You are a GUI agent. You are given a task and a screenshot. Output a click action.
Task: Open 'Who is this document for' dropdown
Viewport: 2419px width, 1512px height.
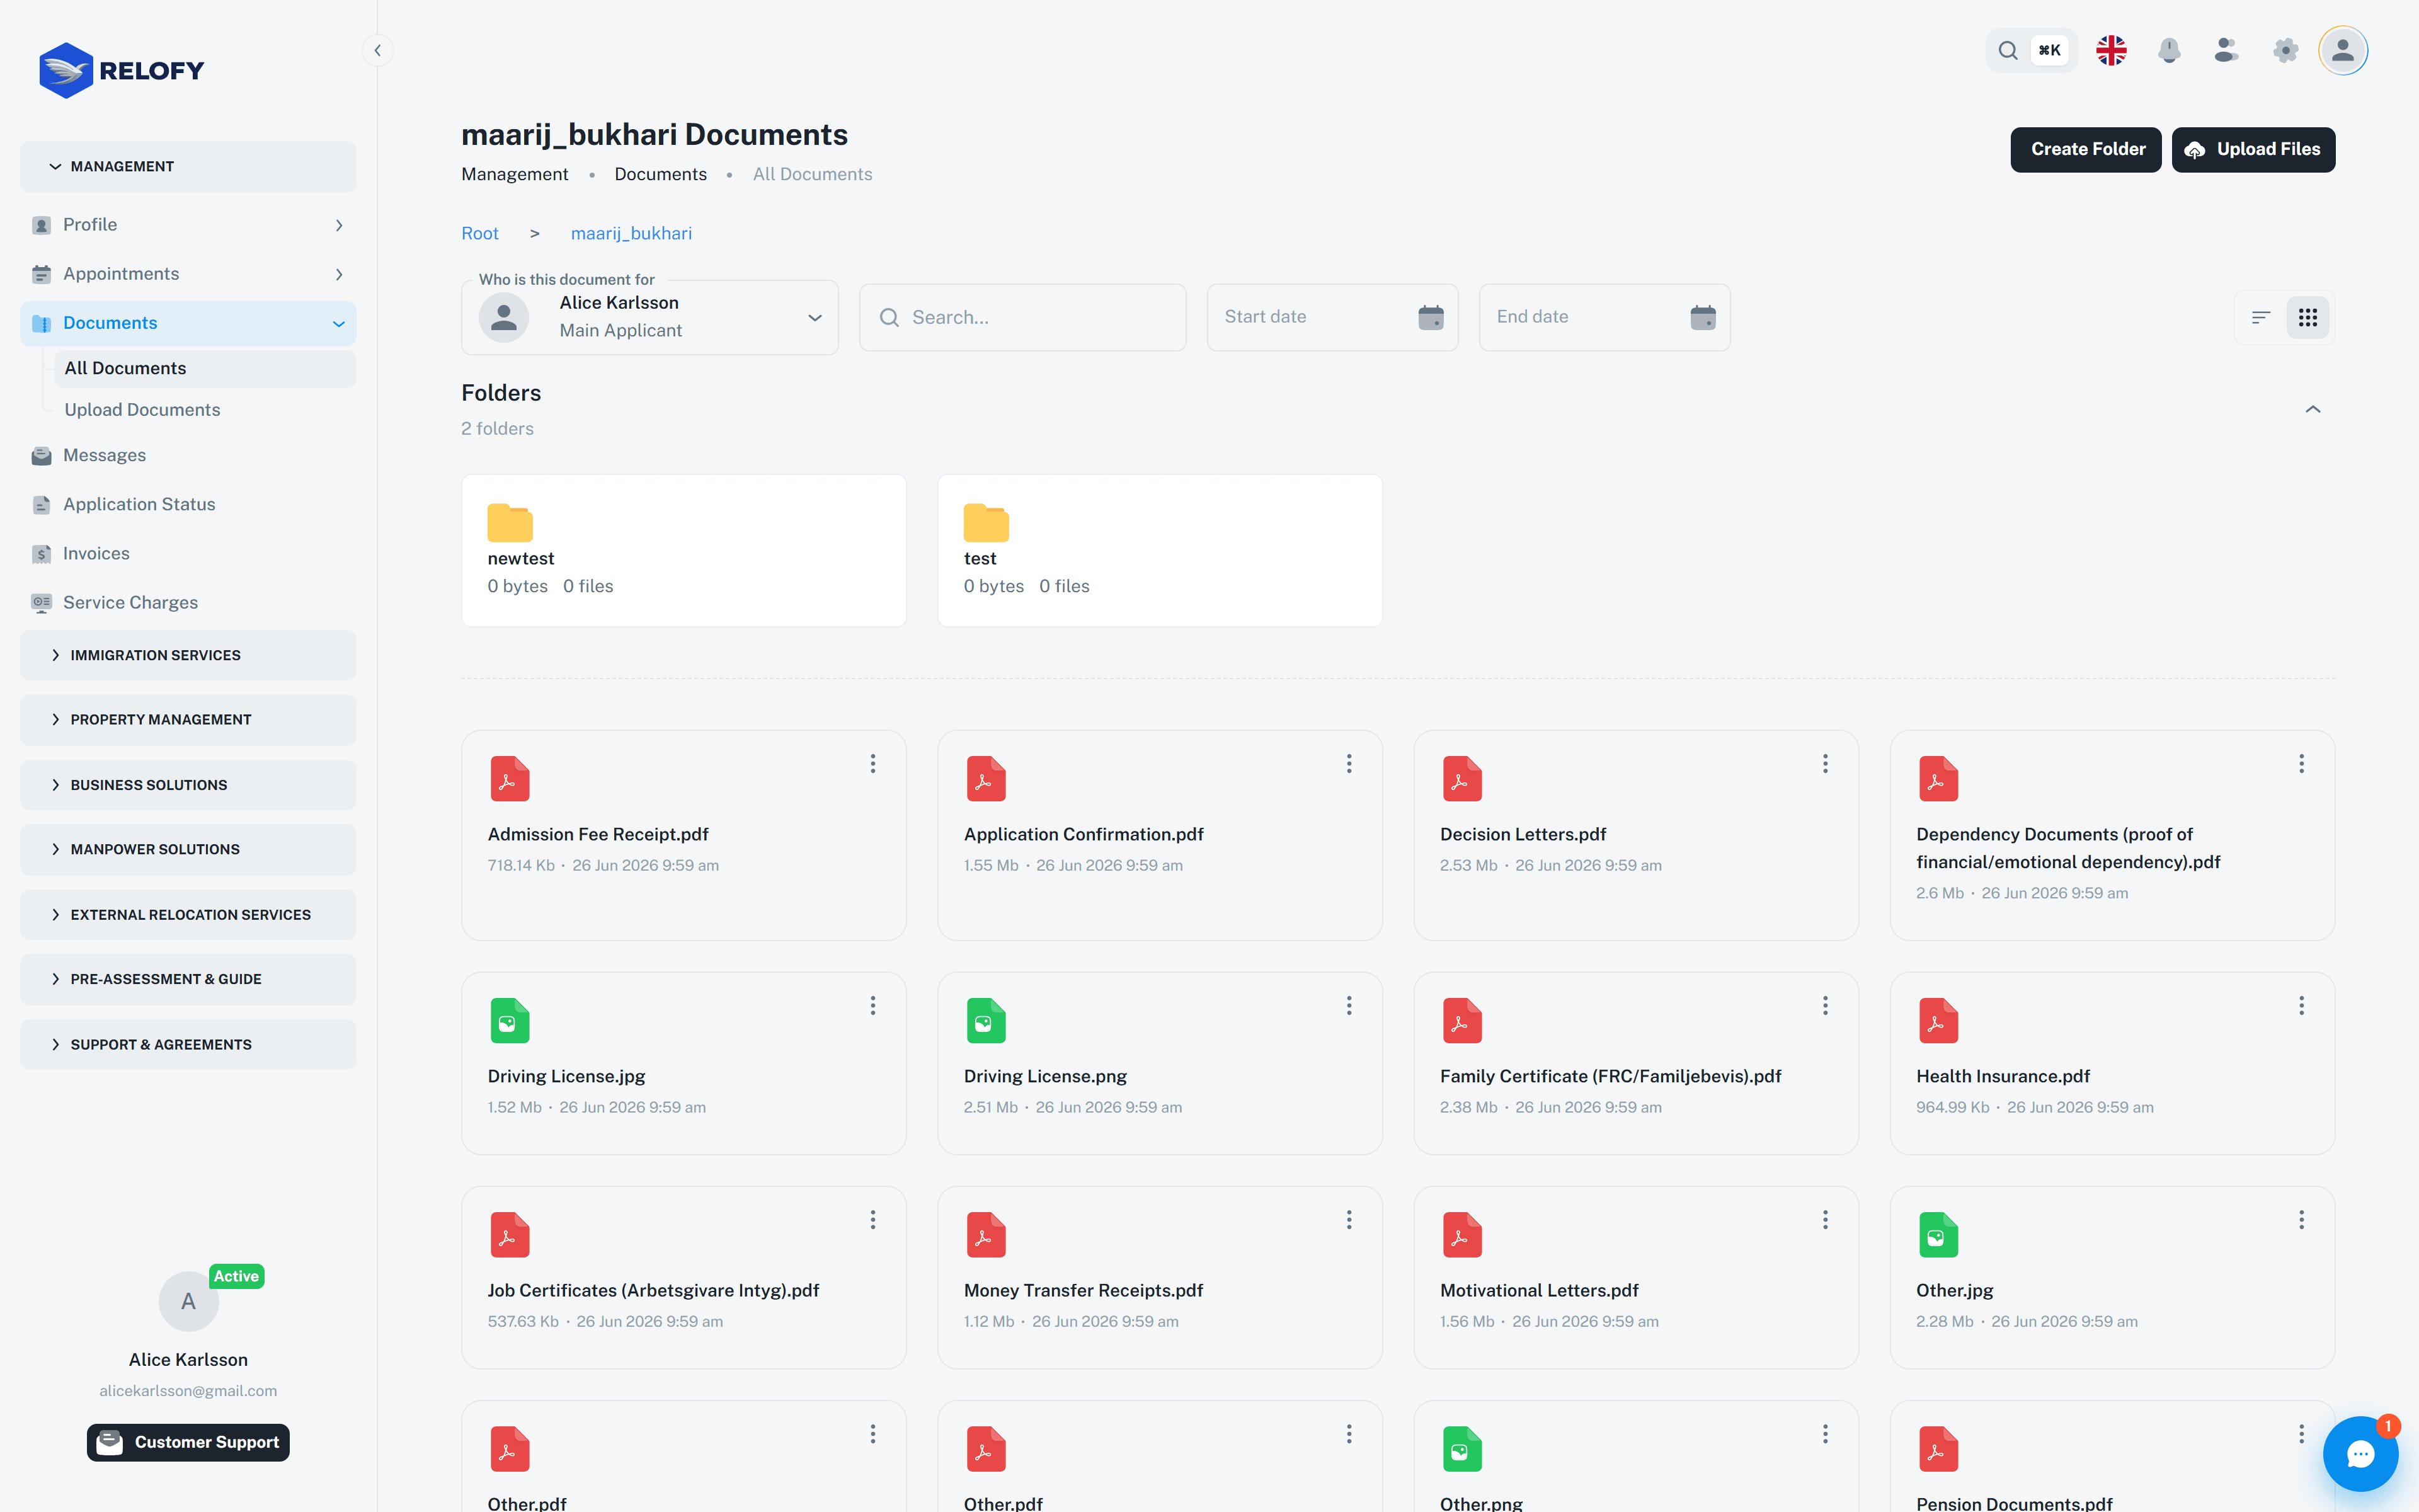[x=649, y=317]
